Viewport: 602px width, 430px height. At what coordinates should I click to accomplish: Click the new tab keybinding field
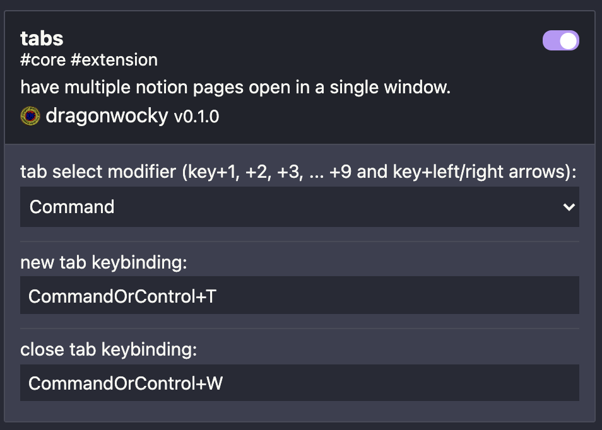point(300,295)
